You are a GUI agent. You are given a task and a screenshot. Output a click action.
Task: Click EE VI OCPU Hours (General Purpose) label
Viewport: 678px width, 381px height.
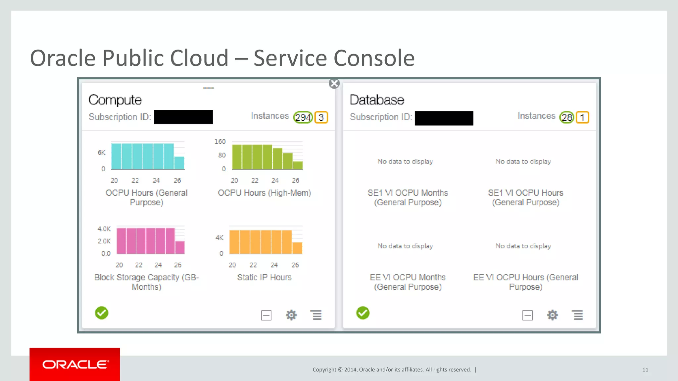click(526, 282)
